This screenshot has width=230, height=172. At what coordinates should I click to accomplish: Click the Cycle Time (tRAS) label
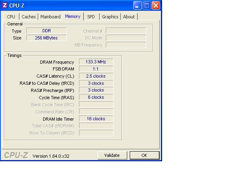[56, 98]
